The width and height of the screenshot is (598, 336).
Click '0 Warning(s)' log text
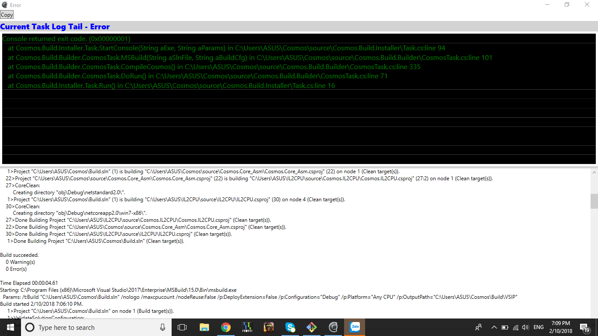(20, 262)
